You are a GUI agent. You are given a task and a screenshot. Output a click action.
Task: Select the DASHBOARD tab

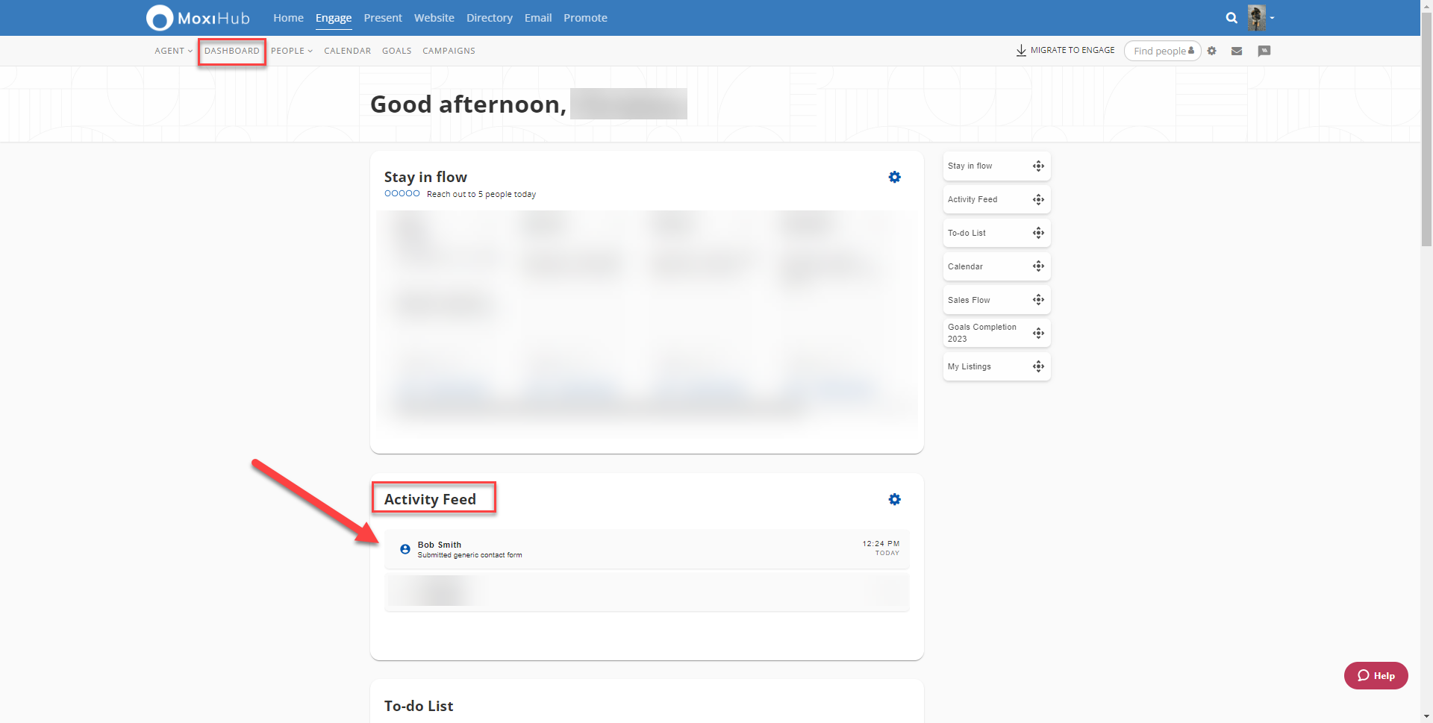point(232,51)
